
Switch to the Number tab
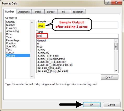[10, 11]
